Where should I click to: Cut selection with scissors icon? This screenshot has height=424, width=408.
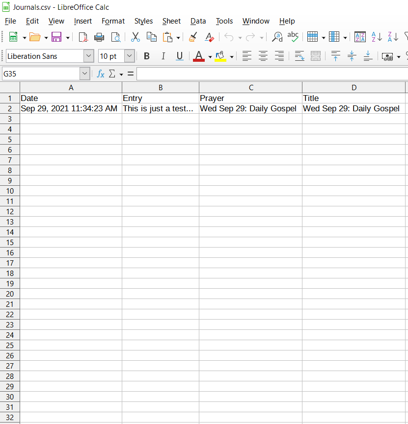[x=135, y=37]
